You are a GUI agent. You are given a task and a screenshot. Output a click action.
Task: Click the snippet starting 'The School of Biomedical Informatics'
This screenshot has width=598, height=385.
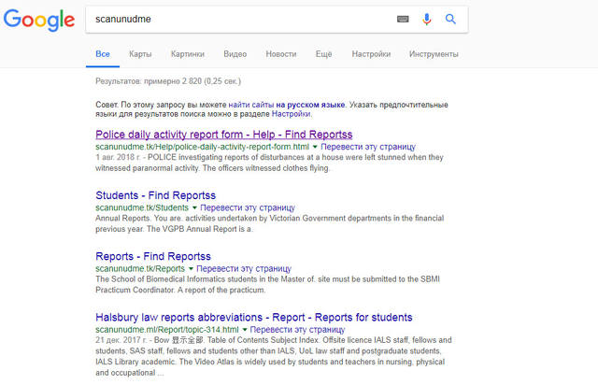click(267, 285)
